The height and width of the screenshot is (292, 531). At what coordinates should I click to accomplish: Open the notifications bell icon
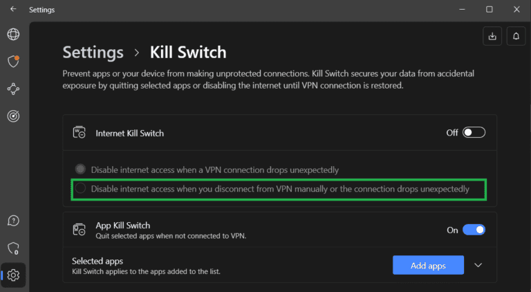click(516, 36)
